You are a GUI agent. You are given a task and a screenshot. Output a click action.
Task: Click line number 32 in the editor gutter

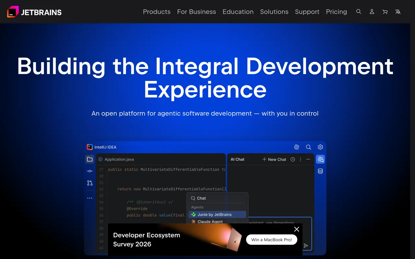101,189
